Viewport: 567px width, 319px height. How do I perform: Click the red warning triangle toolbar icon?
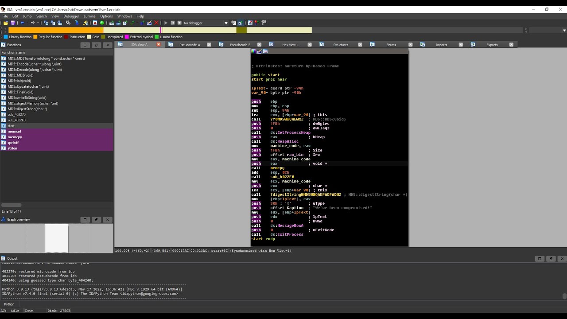coord(95,23)
